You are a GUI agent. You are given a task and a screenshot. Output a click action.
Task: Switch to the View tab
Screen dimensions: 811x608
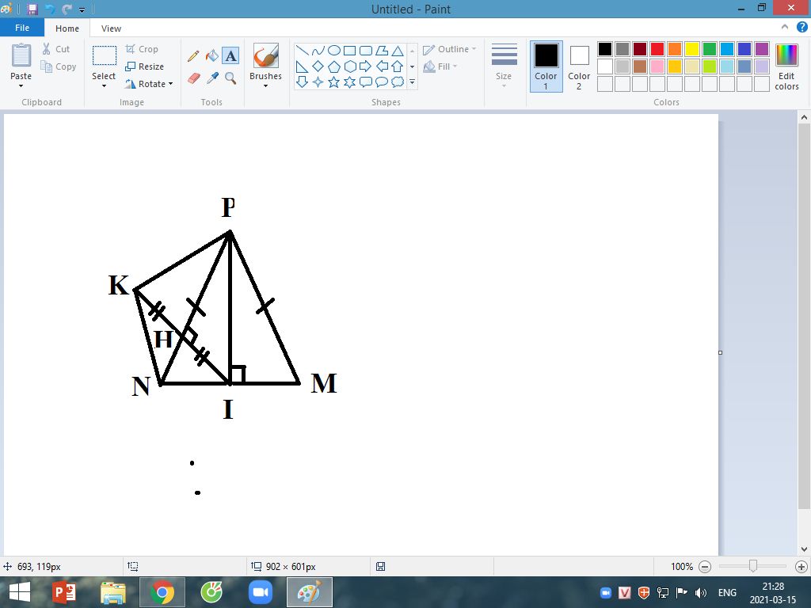(111, 28)
